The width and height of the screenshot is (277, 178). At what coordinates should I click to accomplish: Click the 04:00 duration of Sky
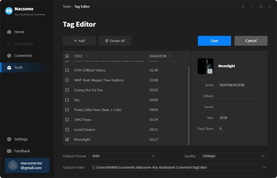154,100
